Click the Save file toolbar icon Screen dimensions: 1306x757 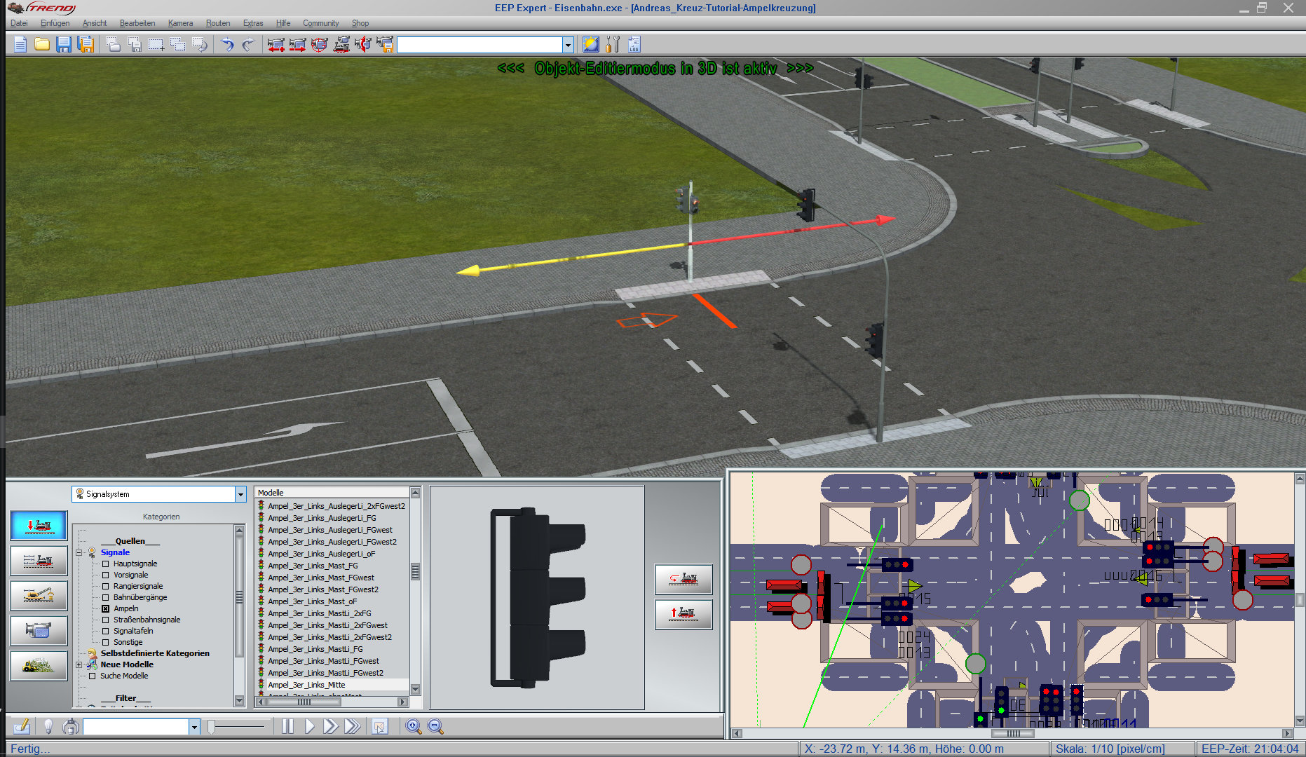64,45
